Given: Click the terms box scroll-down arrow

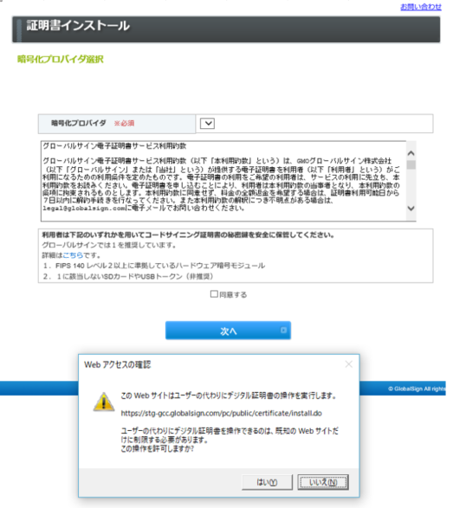Looking at the screenshot, I should [x=411, y=209].
